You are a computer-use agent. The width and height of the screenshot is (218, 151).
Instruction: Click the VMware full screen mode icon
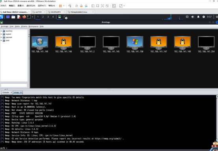102,6
